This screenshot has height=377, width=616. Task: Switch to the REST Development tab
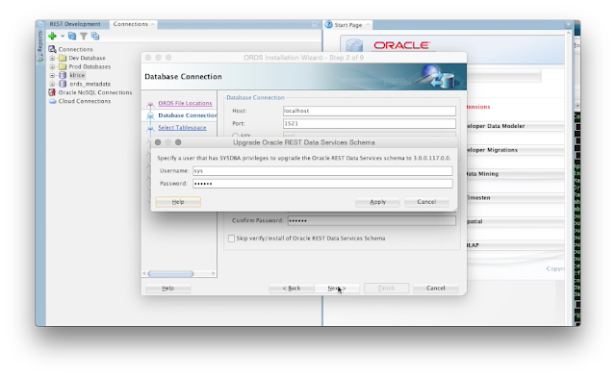pyautogui.click(x=75, y=24)
